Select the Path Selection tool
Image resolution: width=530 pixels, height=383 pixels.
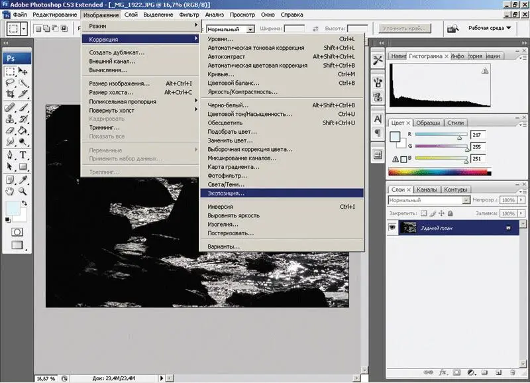(10, 166)
